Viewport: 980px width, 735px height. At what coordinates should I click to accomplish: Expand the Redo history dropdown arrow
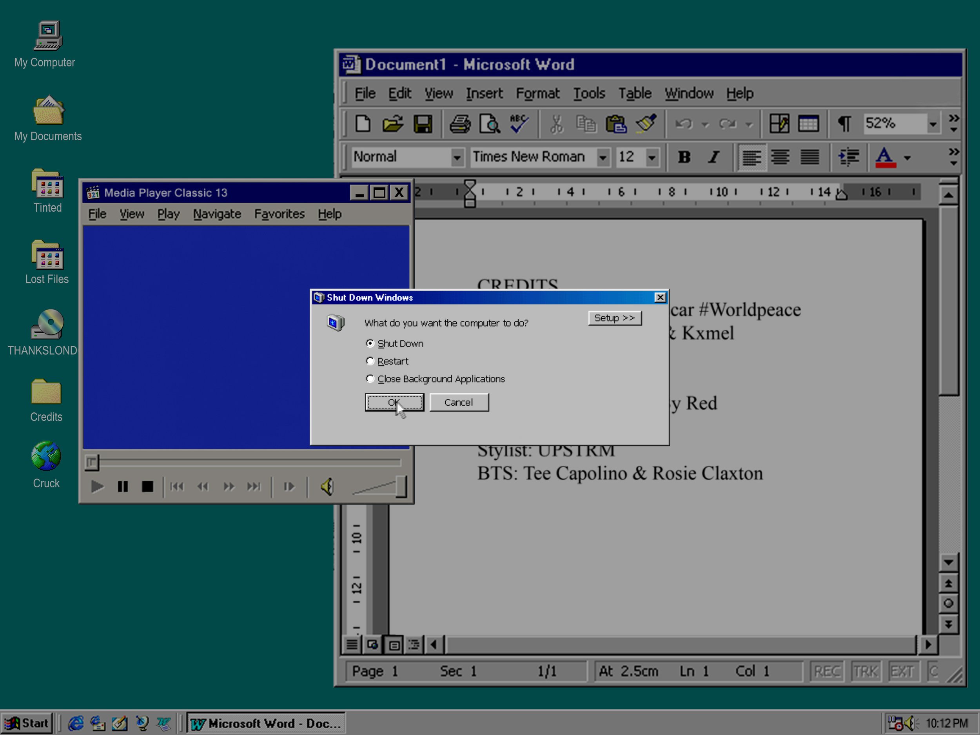(749, 125)
